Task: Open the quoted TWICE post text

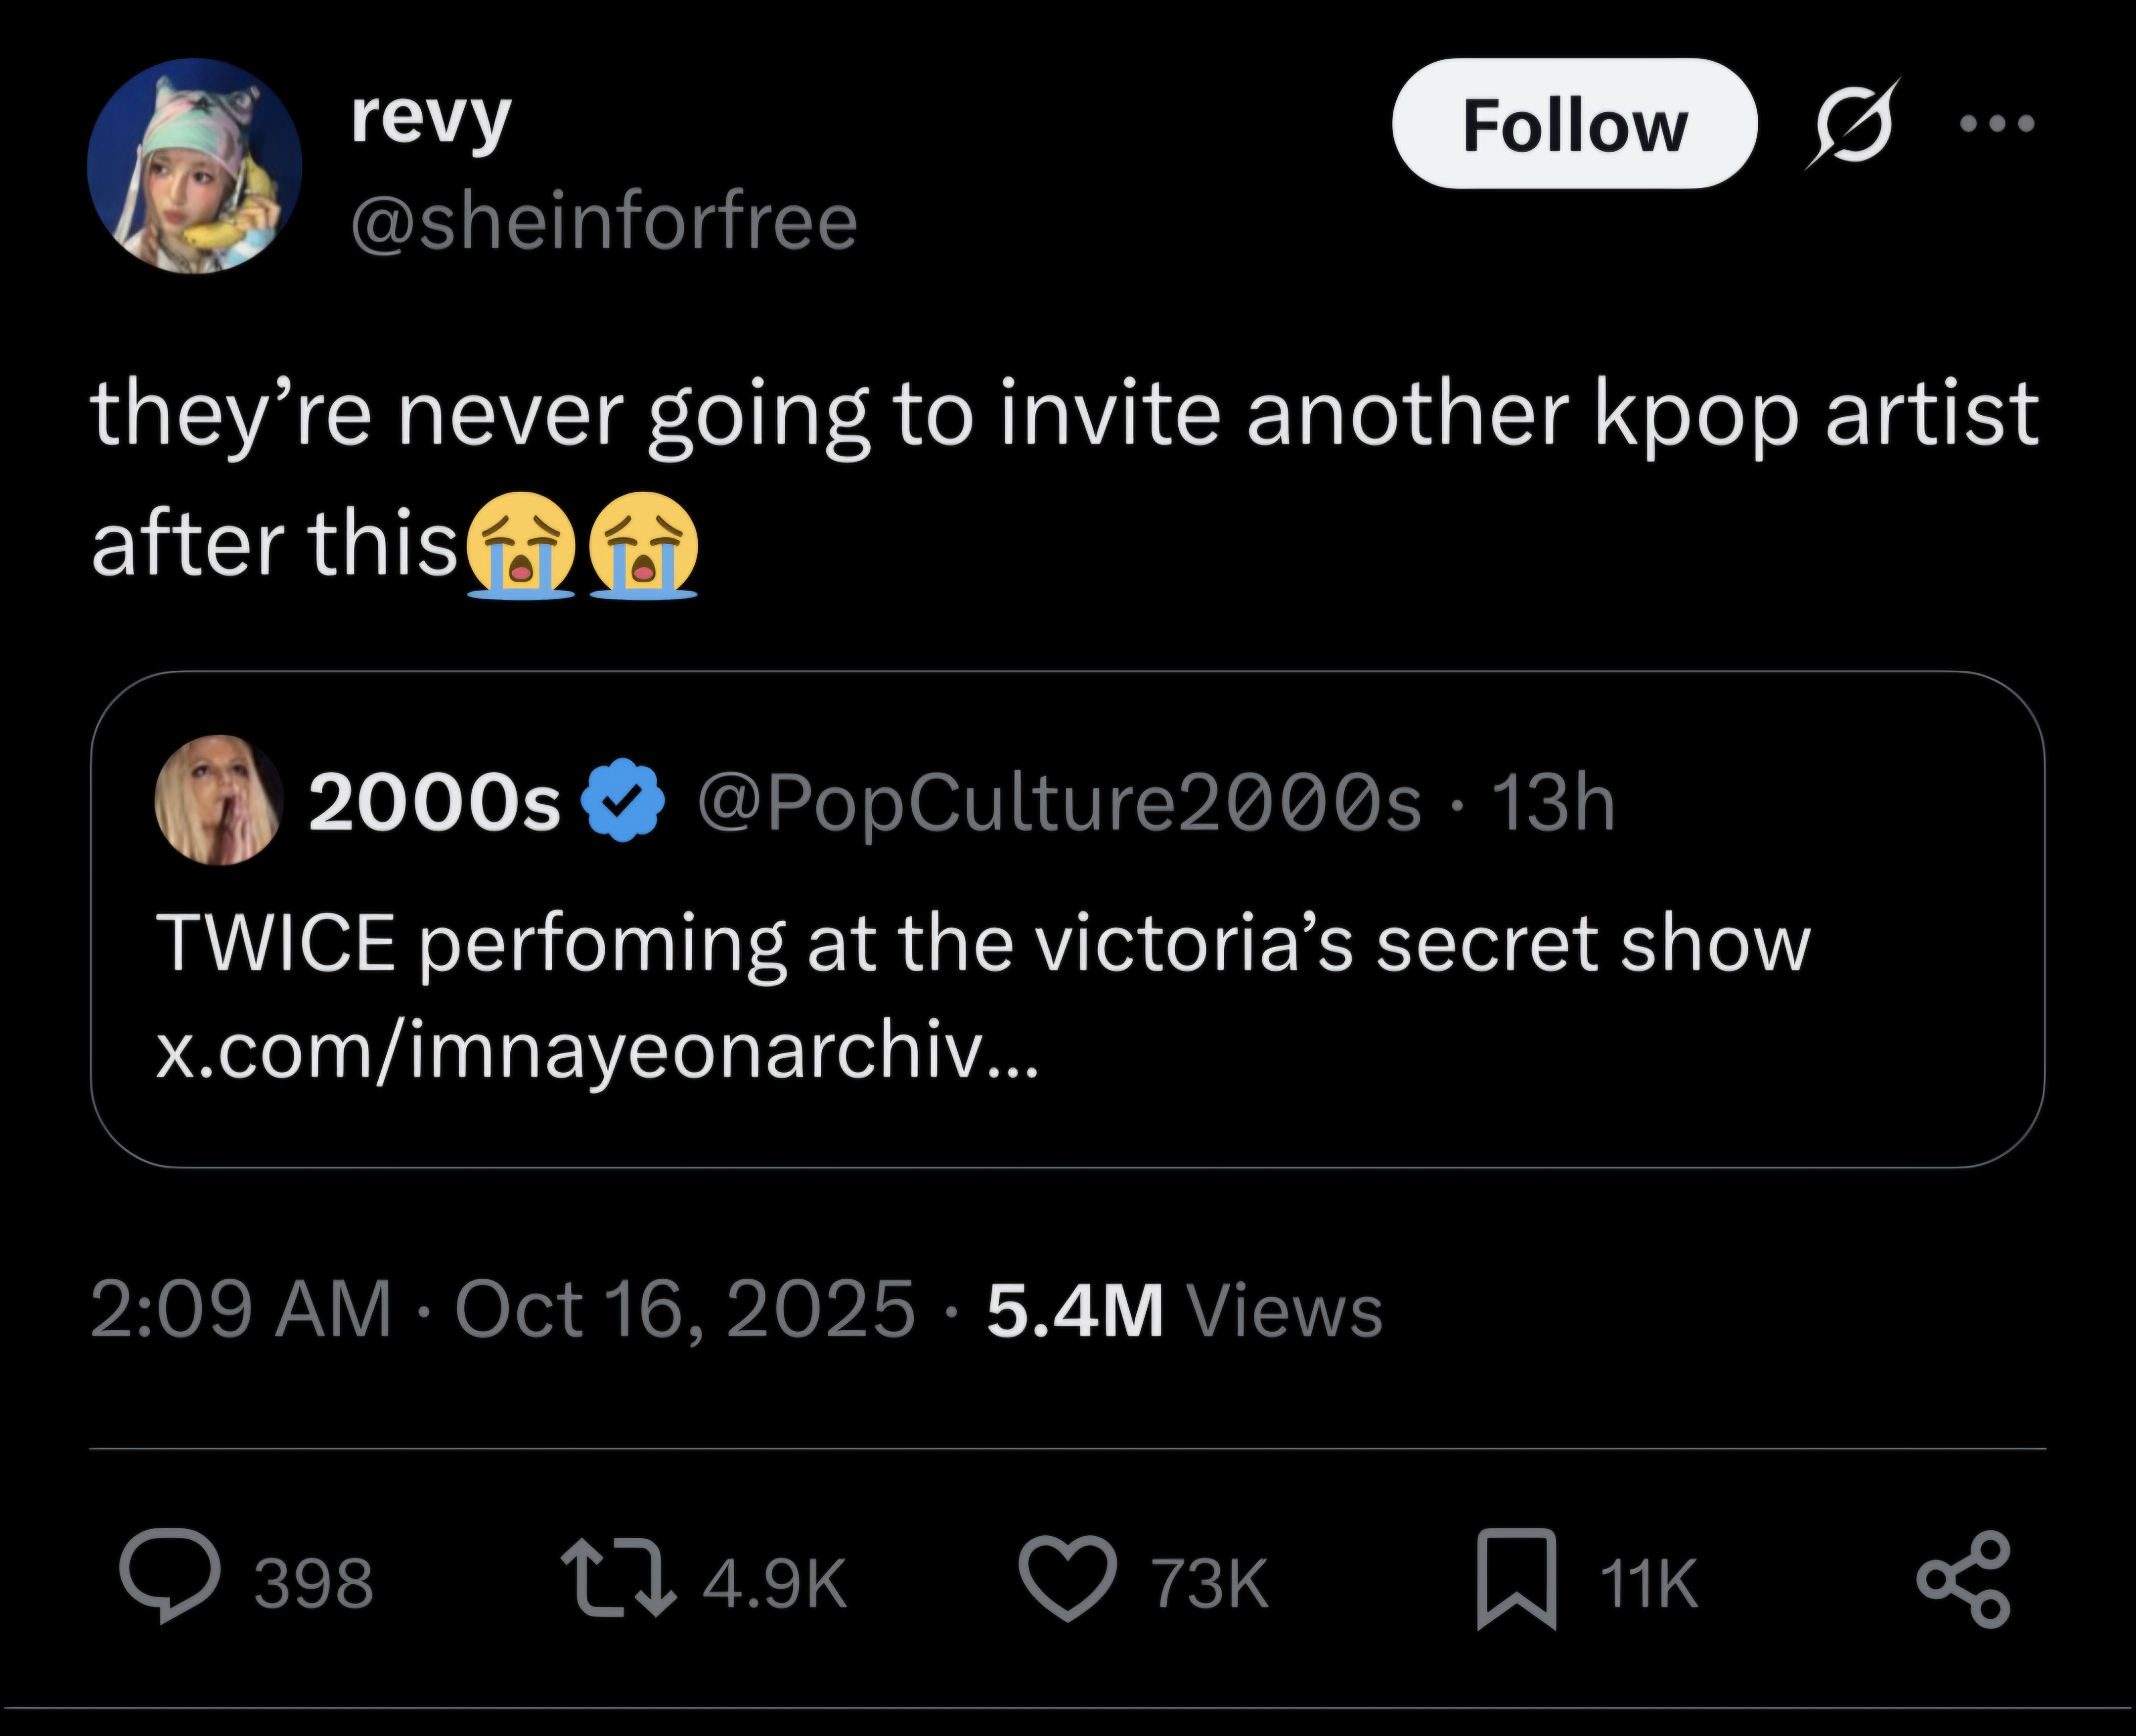Action: (983, 943)
